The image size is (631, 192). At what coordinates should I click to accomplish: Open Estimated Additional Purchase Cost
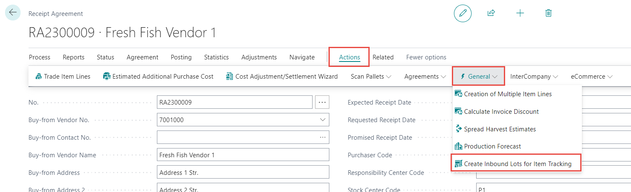(x=158, y=77)
